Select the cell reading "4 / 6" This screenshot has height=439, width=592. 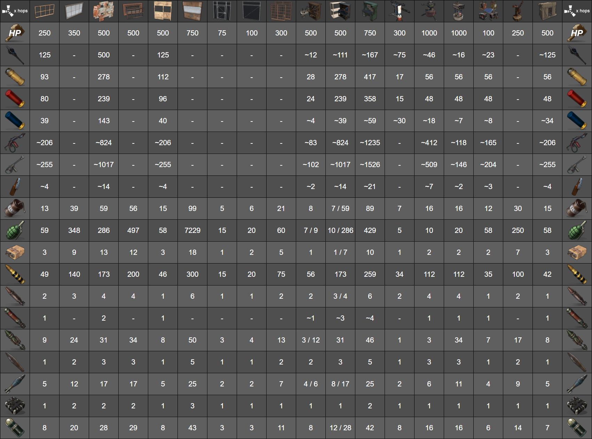pos(311,384)
